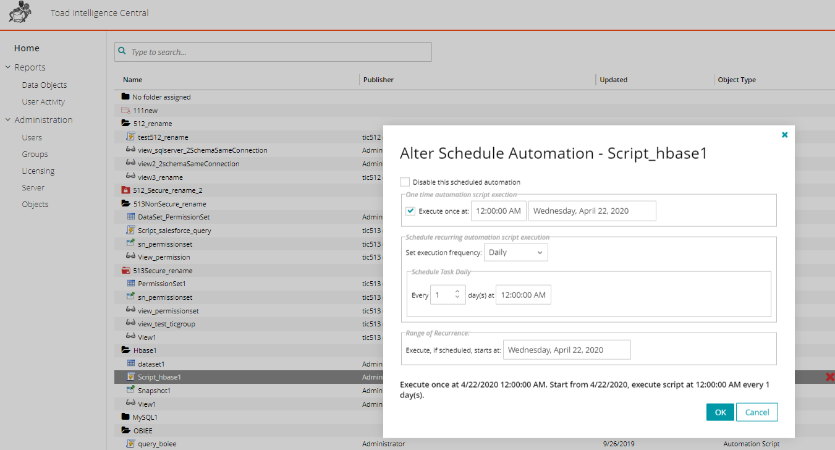835x450 pixels.
Task: Click the script icon beside Script_hbase1
Action: click(130, 376)
